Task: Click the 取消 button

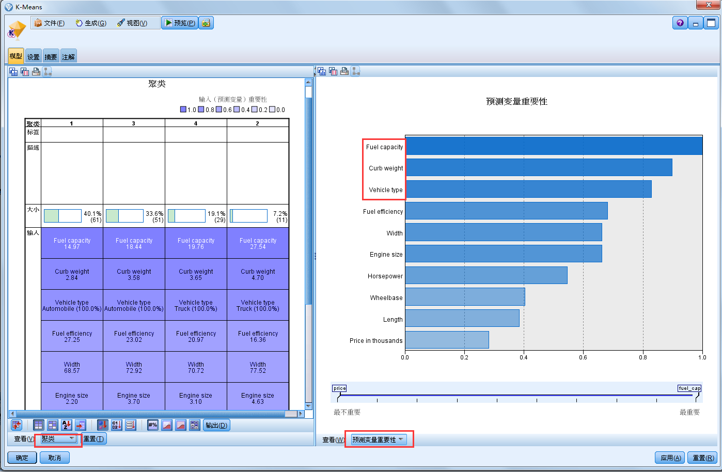Action: pos(55,458)
